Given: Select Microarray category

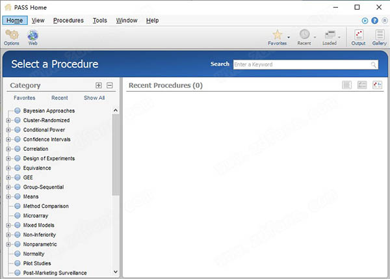Looking at the screenshot, I should (36, 216).
